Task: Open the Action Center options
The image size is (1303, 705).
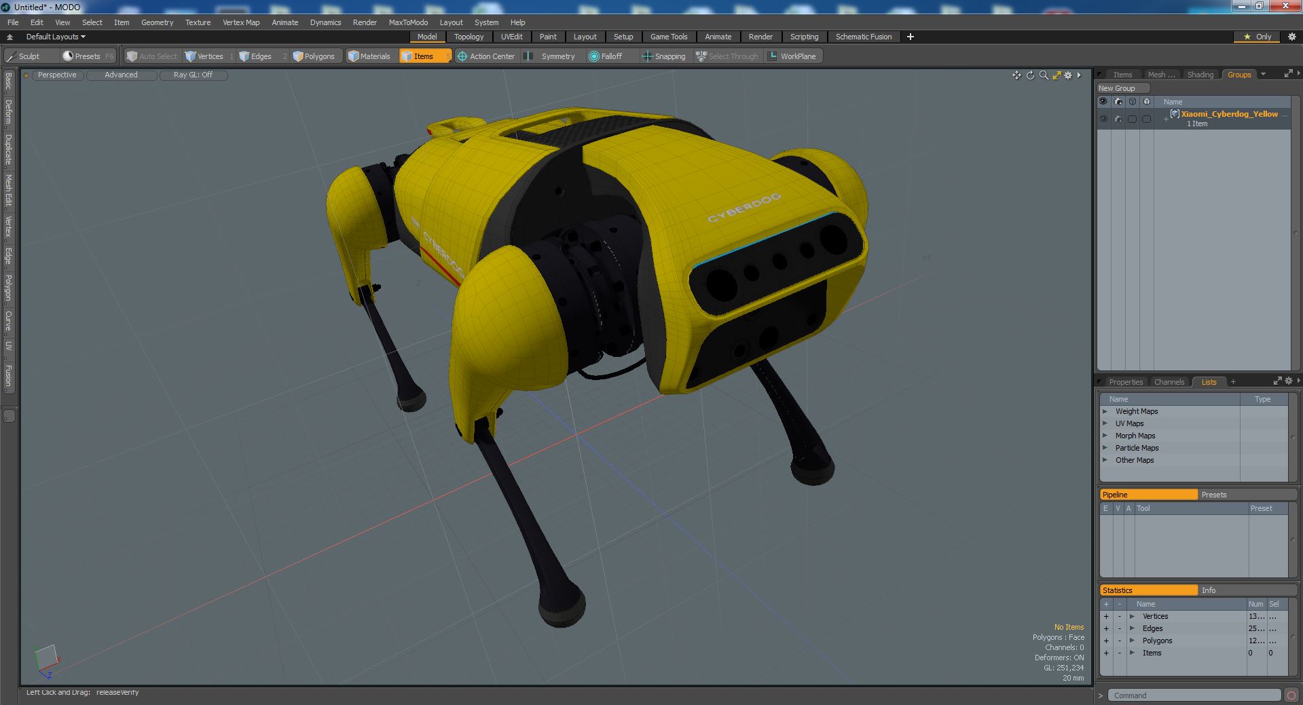Action: pyautogui.click(x=486, y=56)
